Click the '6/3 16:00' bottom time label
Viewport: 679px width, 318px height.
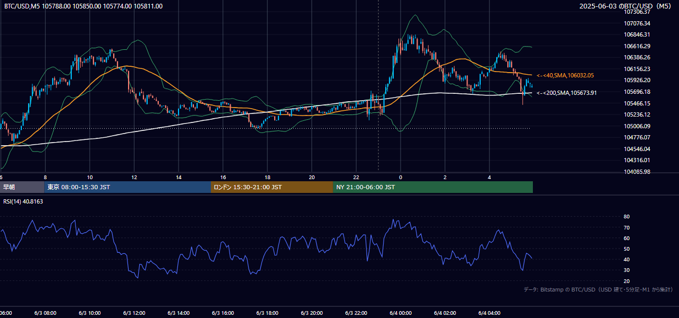click(x=223, y=313)
